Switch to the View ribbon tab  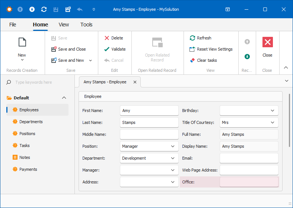point(64,25)
